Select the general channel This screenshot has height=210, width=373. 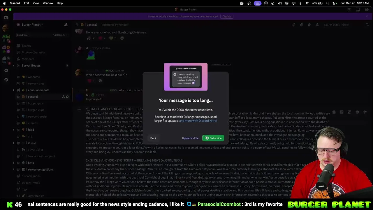(42, 97)
